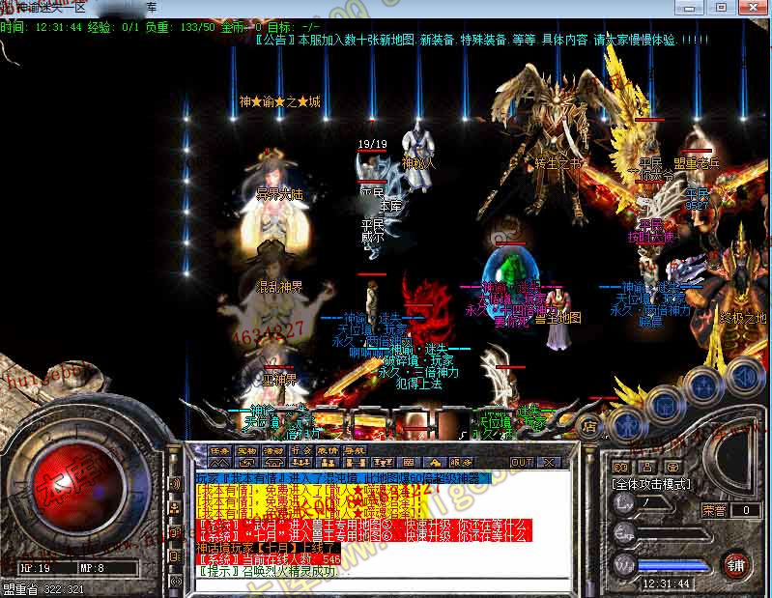Click the blue weight progress bar

point(673,566)
